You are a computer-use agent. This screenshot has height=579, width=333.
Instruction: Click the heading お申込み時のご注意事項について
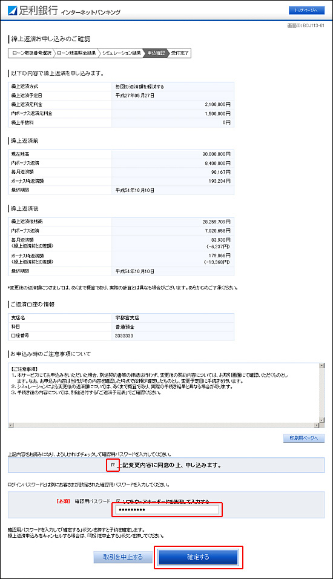51,354
